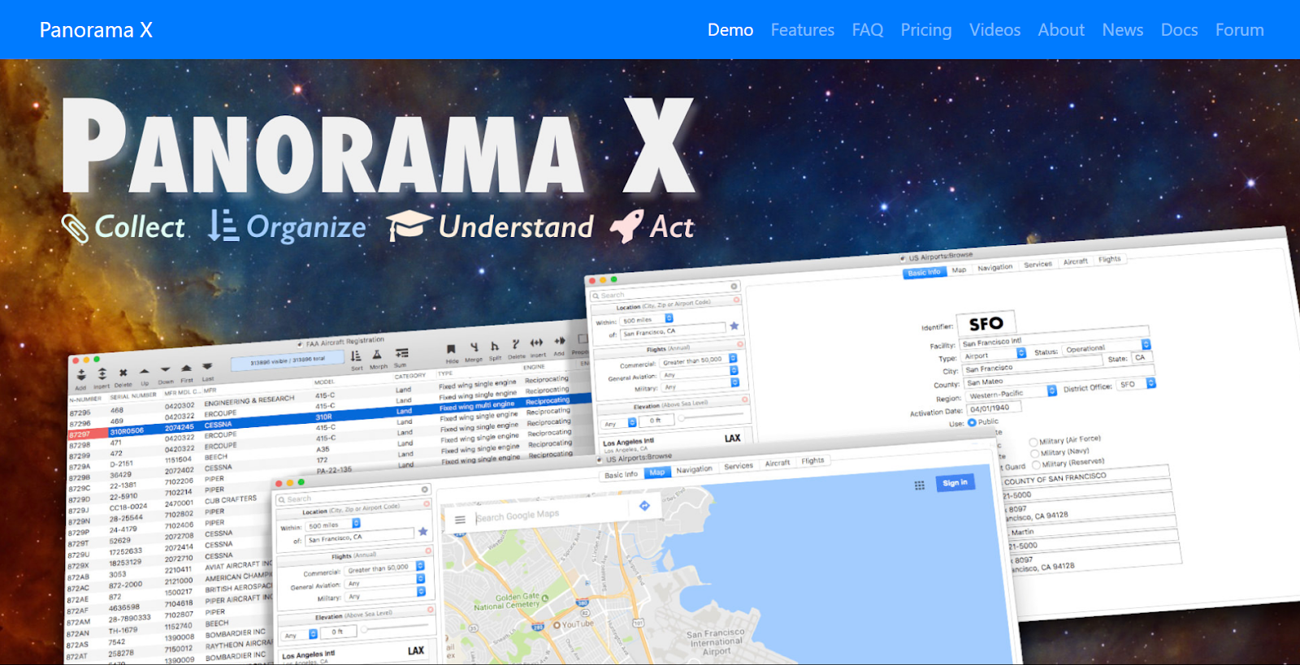Adjust the Elevation slider in the Map window
The height and width of the screenshot is (665, 1300).
click(396, 628)
